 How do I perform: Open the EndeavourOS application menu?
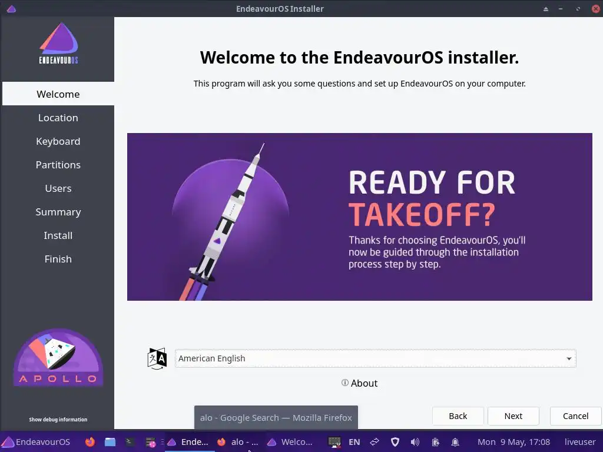point(36,442)
